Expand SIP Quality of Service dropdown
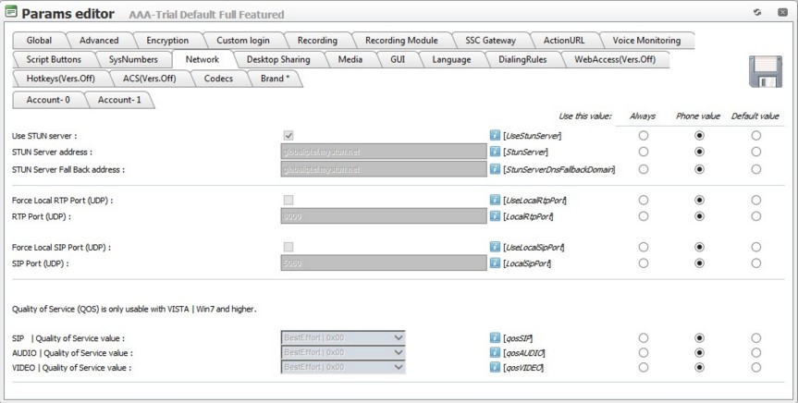This screenshot has width=798, height=403. [399, 338]
